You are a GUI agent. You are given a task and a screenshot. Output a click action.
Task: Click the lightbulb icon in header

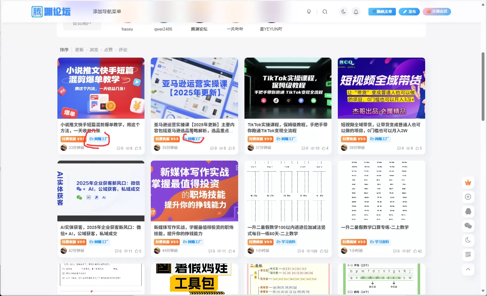[x=309, y=12]
